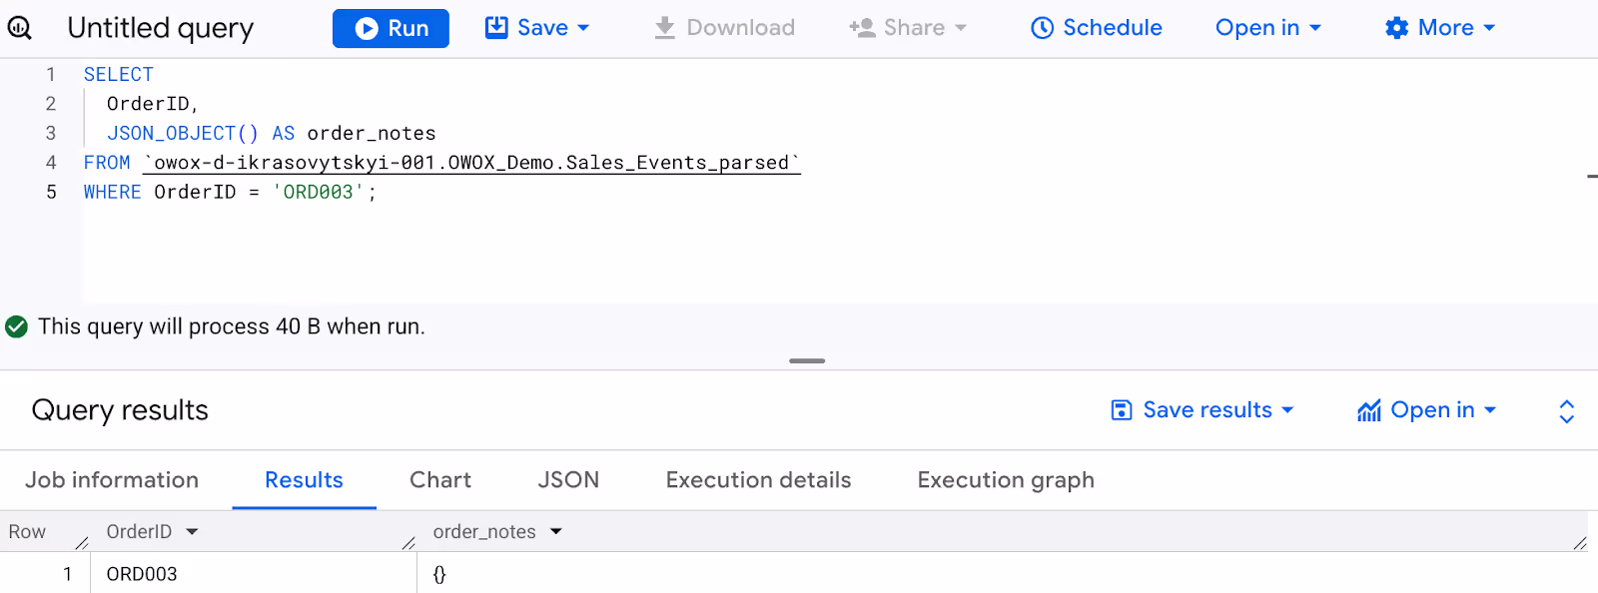This screenshot has height=593, width=1598.
Task: Switch to the Job information tab
Action: tap(112, 480)
